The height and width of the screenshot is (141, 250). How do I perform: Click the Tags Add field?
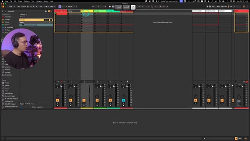coord(33,104)
